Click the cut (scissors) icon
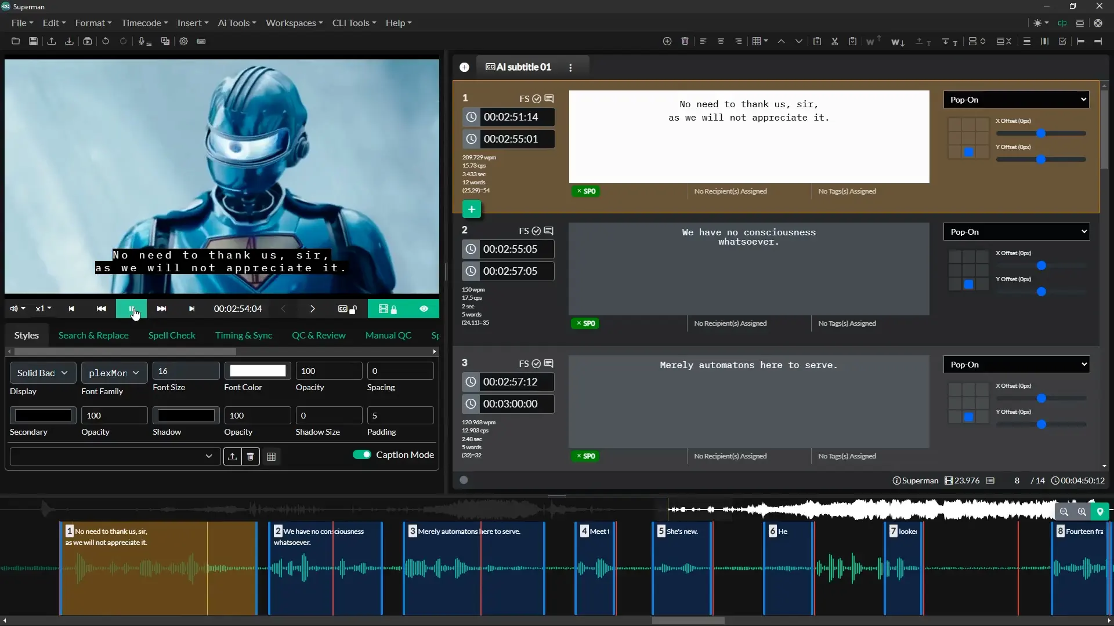The width and height of the screenshot is (1114, 626). (x=835, y=41)
